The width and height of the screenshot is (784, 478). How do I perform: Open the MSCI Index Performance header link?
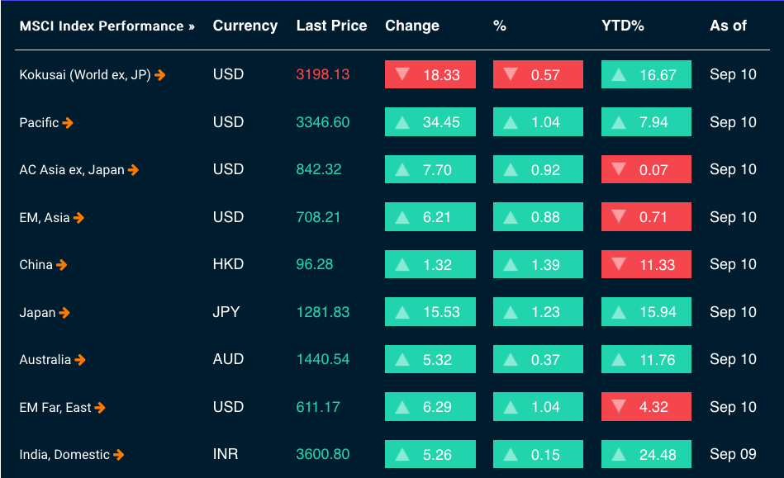coord(107,26)
